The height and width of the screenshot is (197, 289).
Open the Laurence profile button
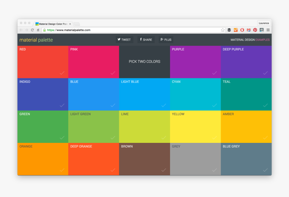(x=264, y=23)
